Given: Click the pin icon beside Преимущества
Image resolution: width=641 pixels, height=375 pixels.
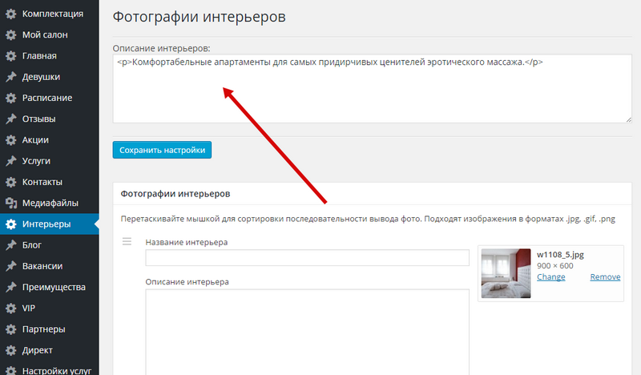Looking at the screenshot, I should click(x=11, y=287).
